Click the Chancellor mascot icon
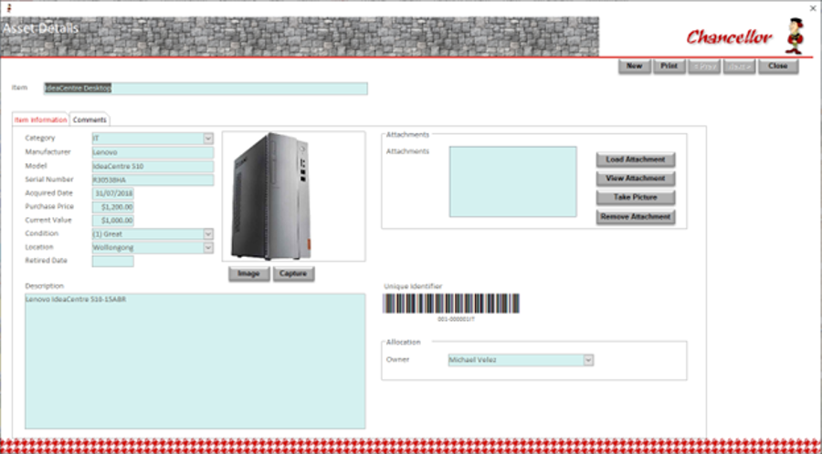 (795, 36)
